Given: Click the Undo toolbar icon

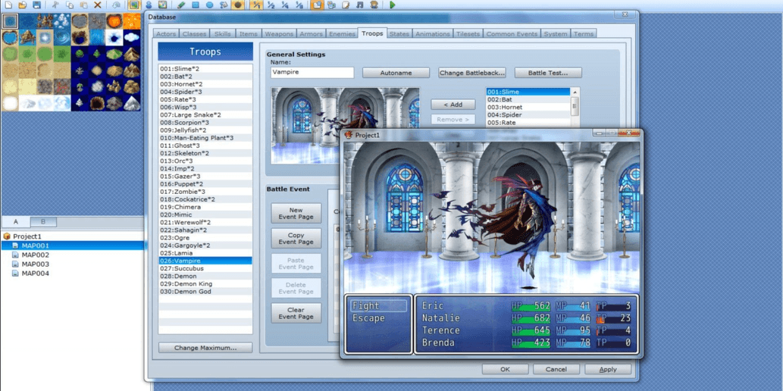Looking at the screenshot, I should coord(116,5).
